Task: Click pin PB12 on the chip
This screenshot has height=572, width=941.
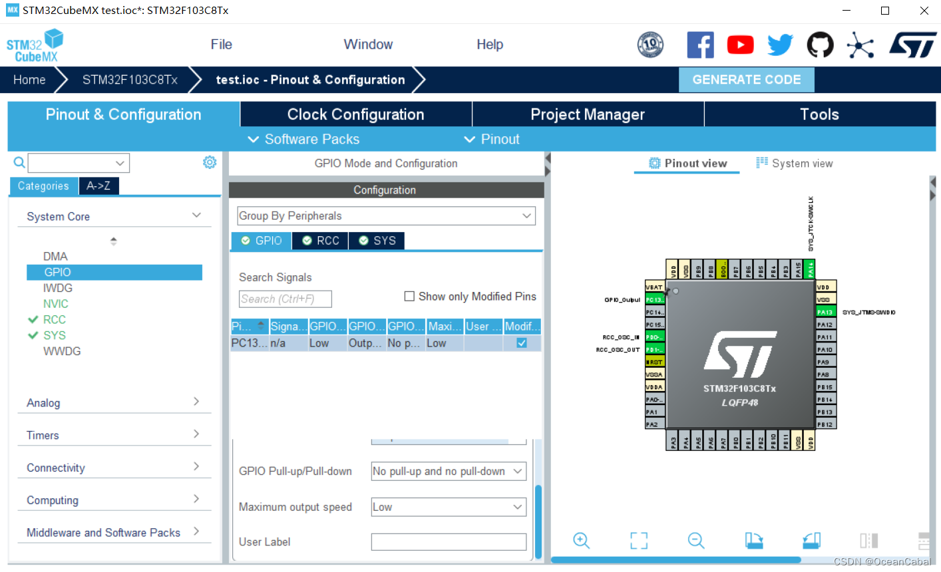Action: click(x=826, y=424)
